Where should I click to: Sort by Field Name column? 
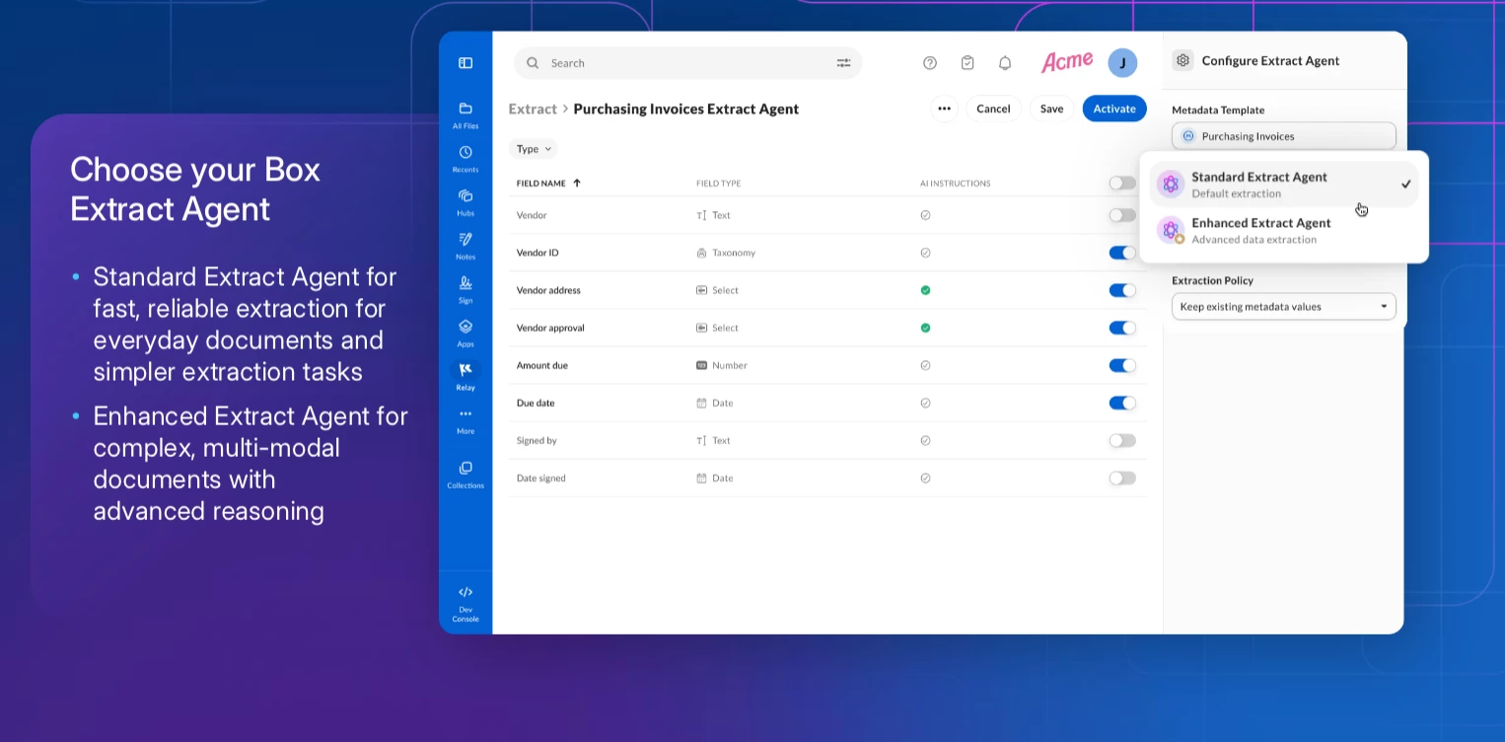pos(548,184)
